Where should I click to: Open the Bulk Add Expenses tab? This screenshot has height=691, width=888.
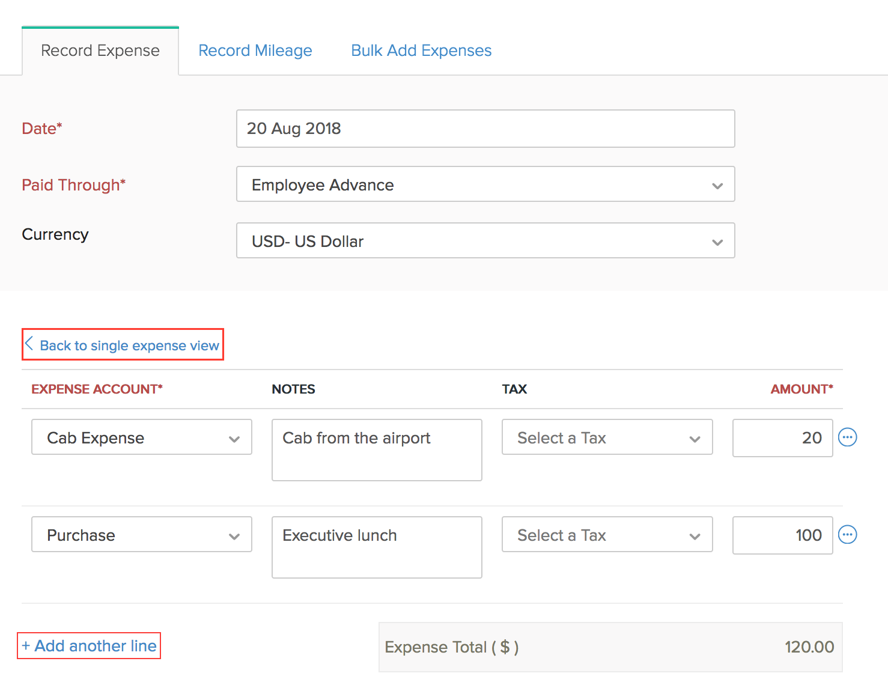(x=421, y=50)
